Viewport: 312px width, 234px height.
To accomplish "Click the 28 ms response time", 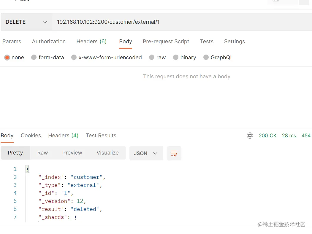I will [289, 136].
